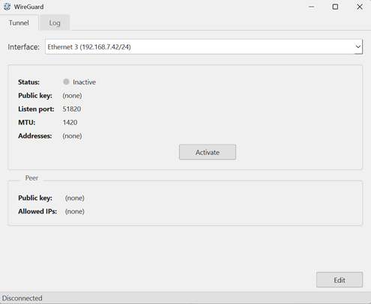Open the Interface dropdown arrow
The width and height of the screenshot is (371, 304).
click(x=358, y=46)
